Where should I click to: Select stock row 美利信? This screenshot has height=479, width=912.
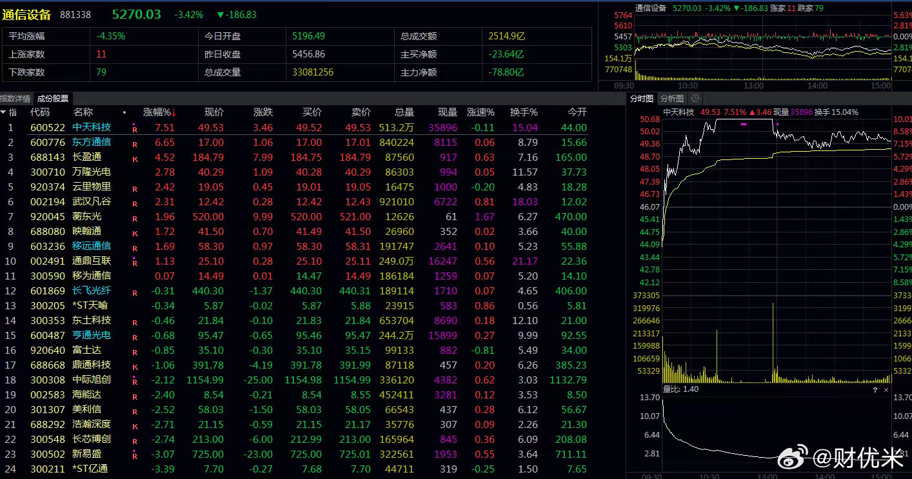[294, 410]
